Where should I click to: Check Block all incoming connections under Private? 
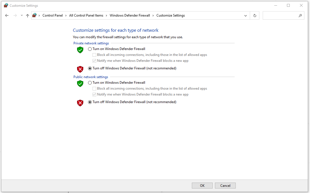pos(94,55)
